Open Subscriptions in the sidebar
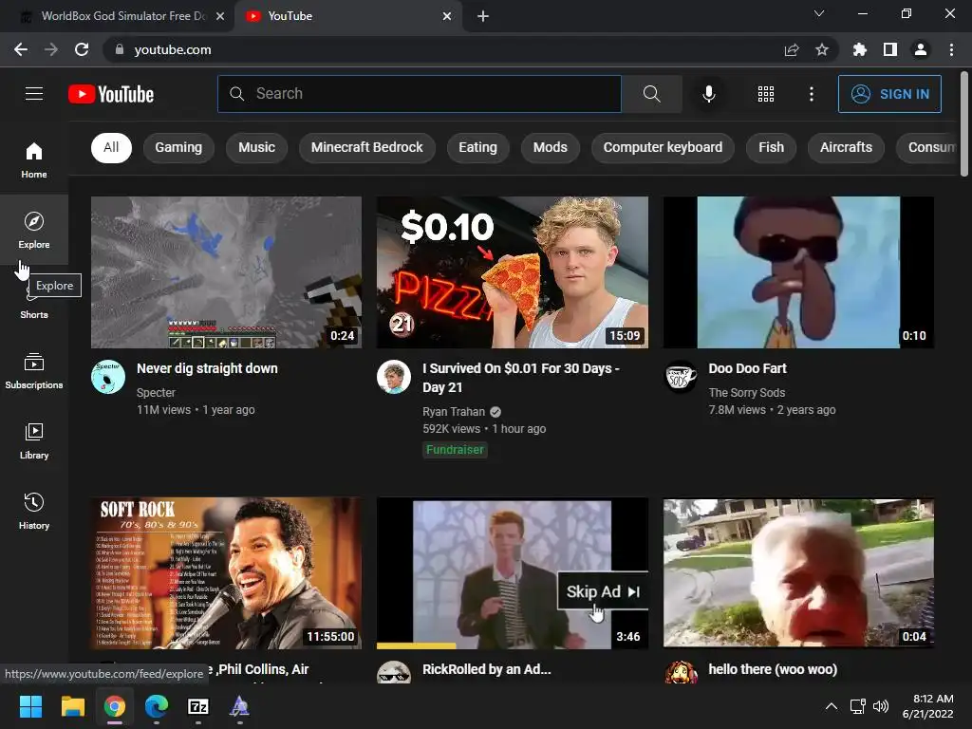The width and height of the screenshot is (972, 729). [x=34, y=371]
